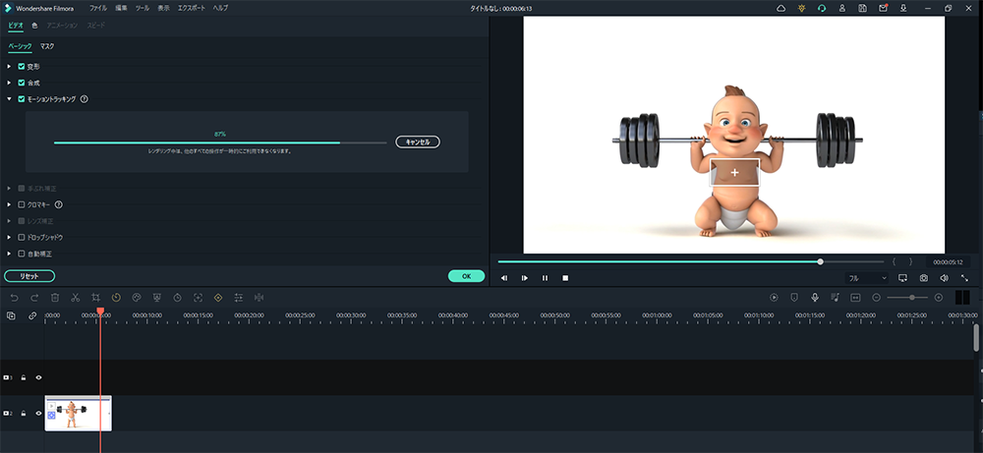Click the キャンセル button
Screen dimensions: 983x453
(x=418, y=142)
